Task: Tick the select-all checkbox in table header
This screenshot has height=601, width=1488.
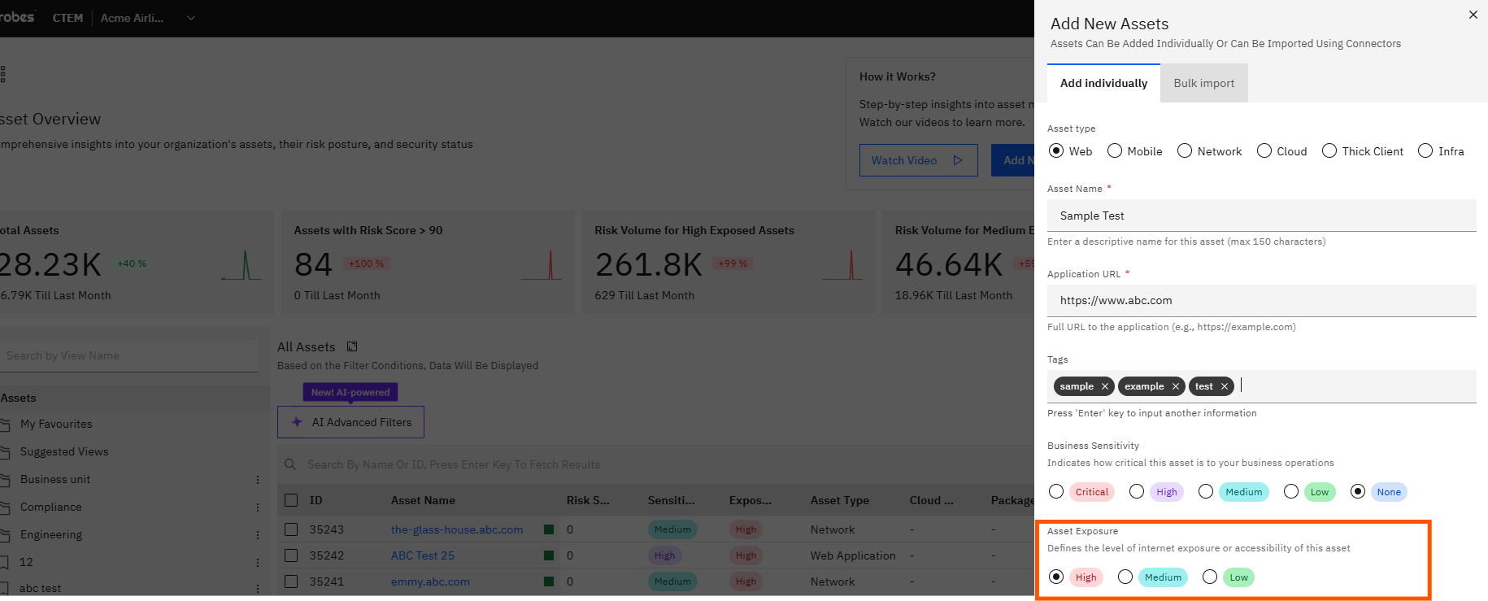Action: (291, 500)
